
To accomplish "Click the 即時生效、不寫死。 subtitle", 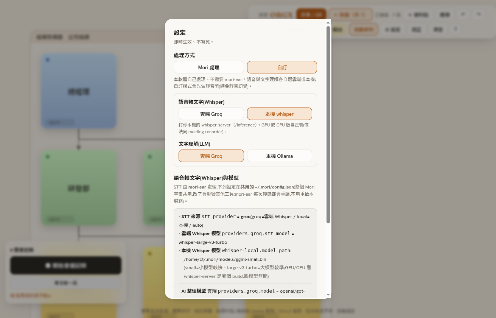I will coord(194,42).
